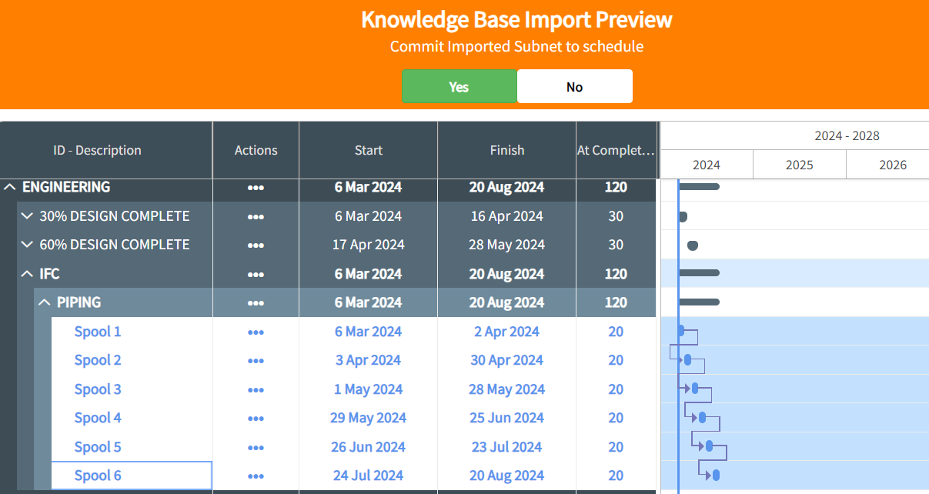The image size is (929, 494).
Task: Open the actions menu for Spool 1
Action: [x=256, y=332]
